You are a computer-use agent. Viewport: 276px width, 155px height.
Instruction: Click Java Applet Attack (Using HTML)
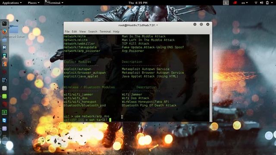point(150,77)
